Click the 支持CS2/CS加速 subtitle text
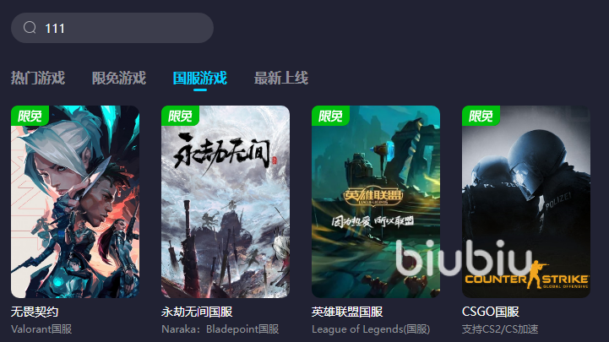 500,329
